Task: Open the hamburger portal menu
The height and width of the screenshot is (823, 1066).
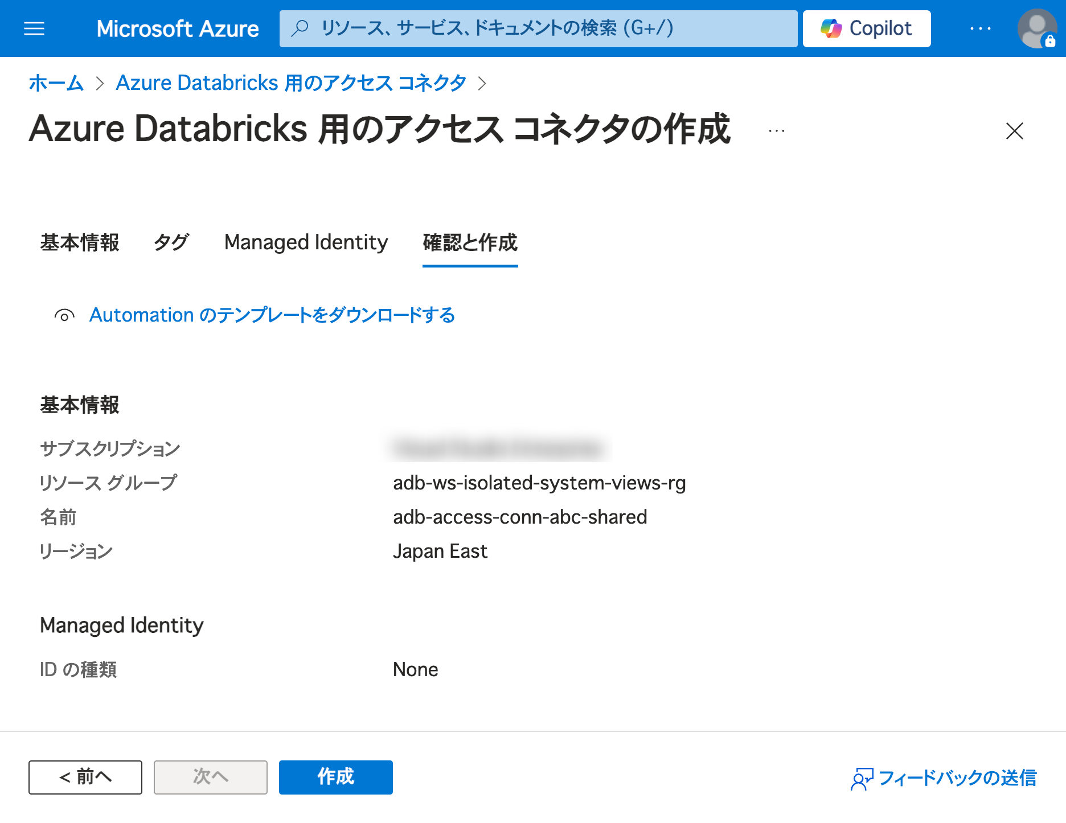Action: pyautogui.click(x=34, y=28)
